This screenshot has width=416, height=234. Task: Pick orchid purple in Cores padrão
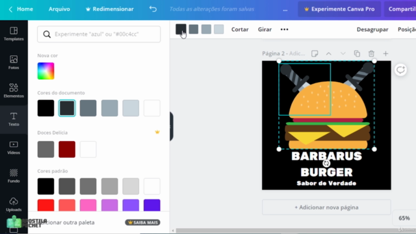pos(109,205)
